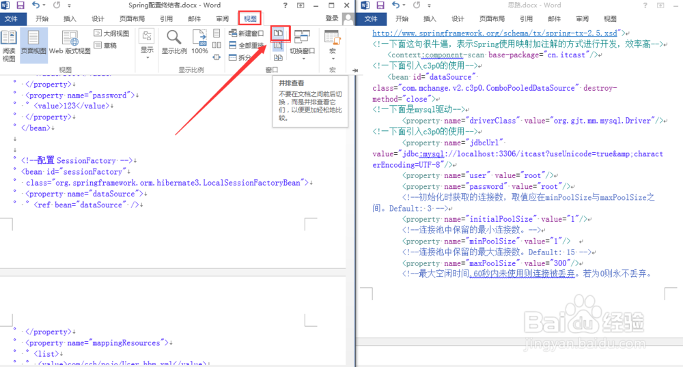Open Help in 思路.docx window
Image resolution: width=683 pixels, height=367 pixels.
coord(645,5)
